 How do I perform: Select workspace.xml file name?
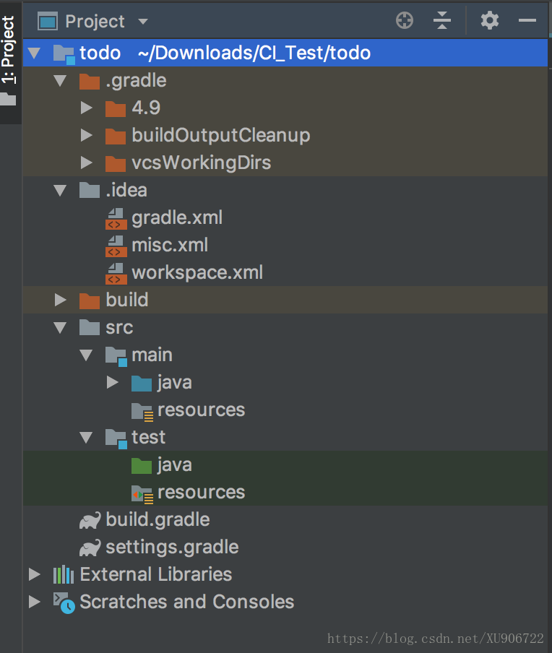point(197,273)
